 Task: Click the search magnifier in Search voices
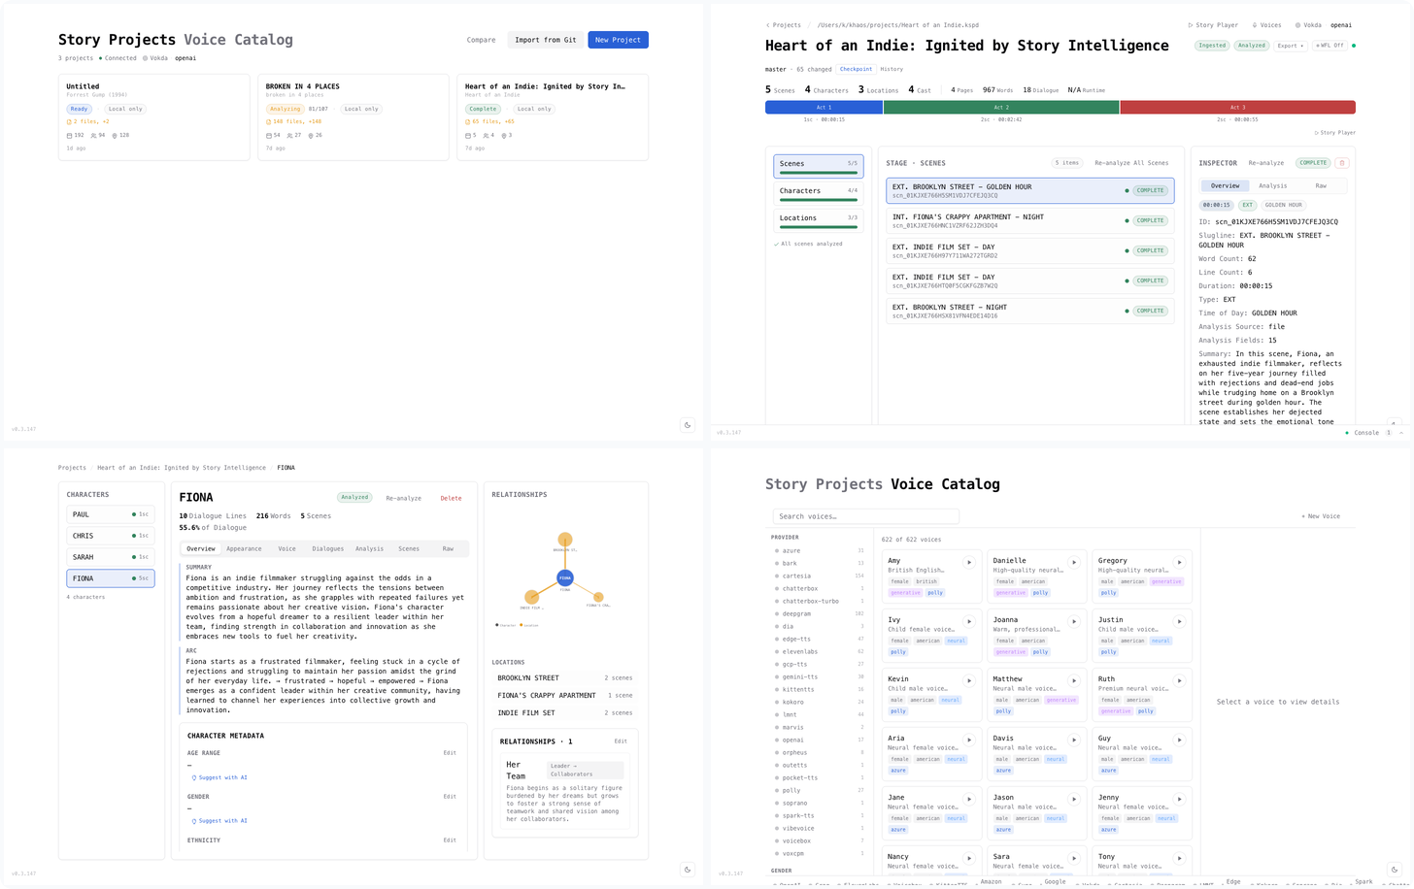[781, 515]
